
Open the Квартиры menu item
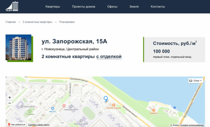click(52, 7)
